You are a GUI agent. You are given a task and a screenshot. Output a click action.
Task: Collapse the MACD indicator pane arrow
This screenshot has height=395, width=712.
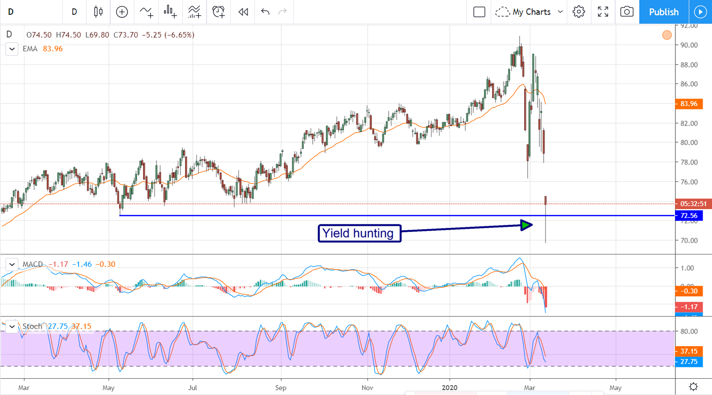coord(11,264)
